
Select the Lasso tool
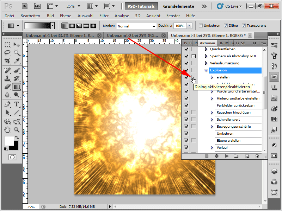point(7,52)
